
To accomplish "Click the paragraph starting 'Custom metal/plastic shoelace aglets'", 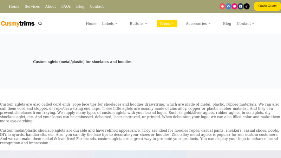I will coord(139,137).
